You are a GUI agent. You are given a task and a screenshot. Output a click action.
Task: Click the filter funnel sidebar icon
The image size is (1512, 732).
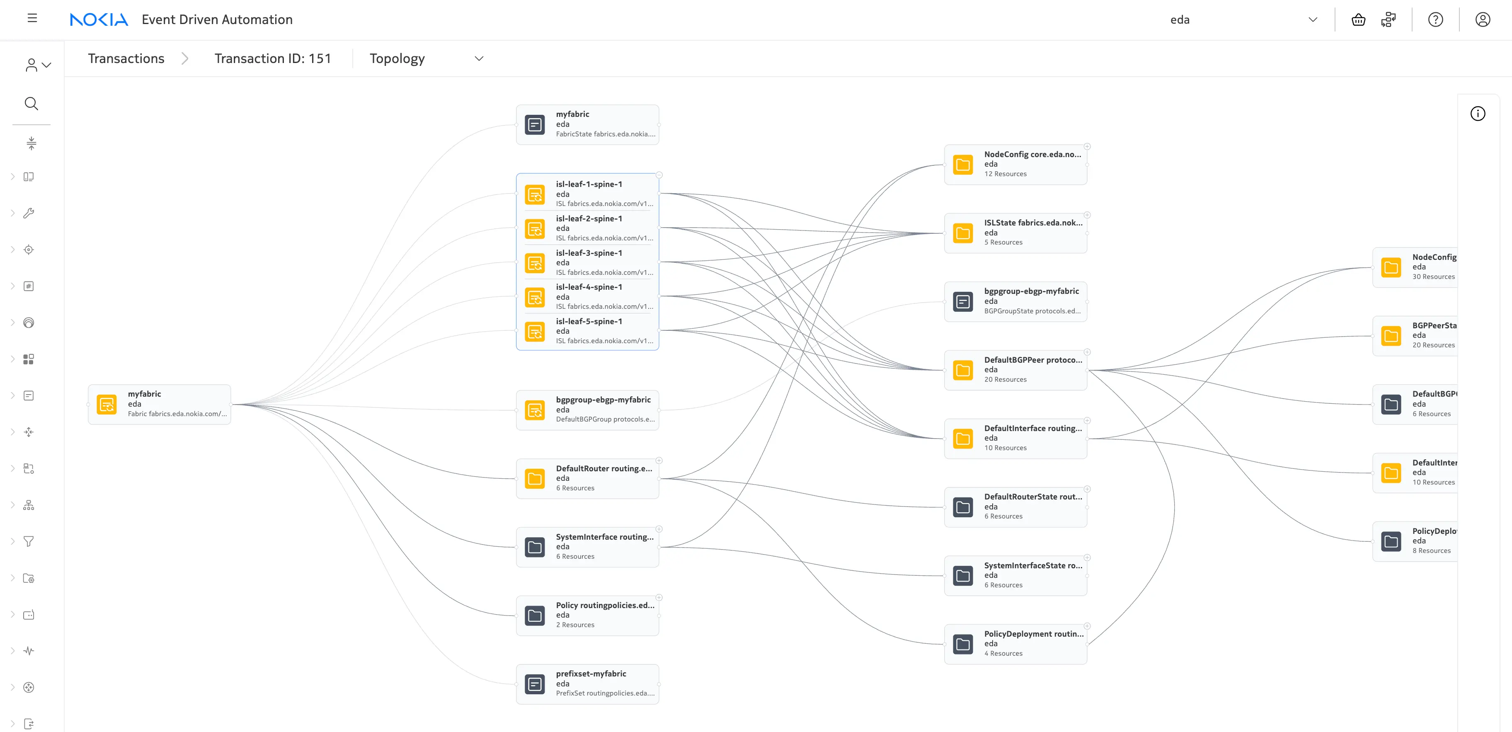28,541
